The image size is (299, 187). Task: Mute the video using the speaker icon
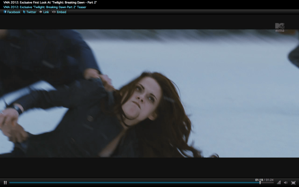click(286, 183)
